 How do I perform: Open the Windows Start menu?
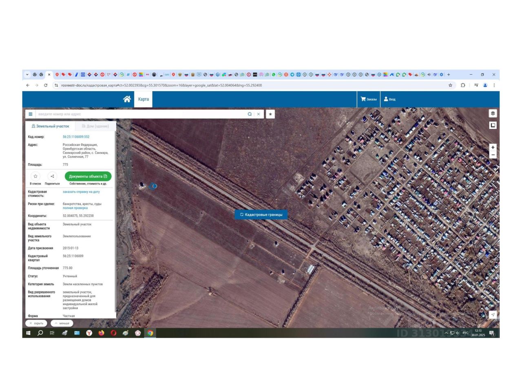tap(28, 333)
